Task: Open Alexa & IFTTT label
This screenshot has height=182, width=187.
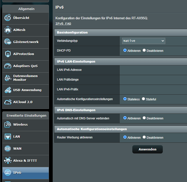Action: (x=25, y=160)
